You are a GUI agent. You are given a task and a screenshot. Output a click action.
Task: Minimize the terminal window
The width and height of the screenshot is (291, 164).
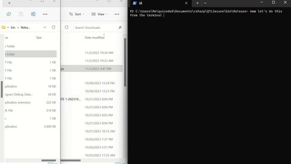pos(262,2)
